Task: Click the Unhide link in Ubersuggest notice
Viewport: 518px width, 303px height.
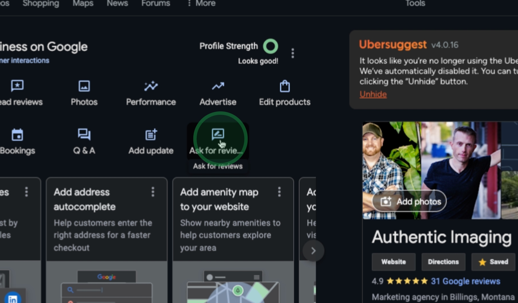Action: point(373,94)
